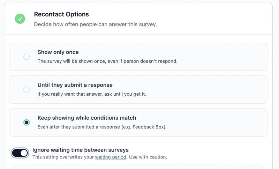This screenshot has width=279, height=169.
Task: Click 'Decide how often people can answer' subtitle
Action: click(x=95, y=24)
